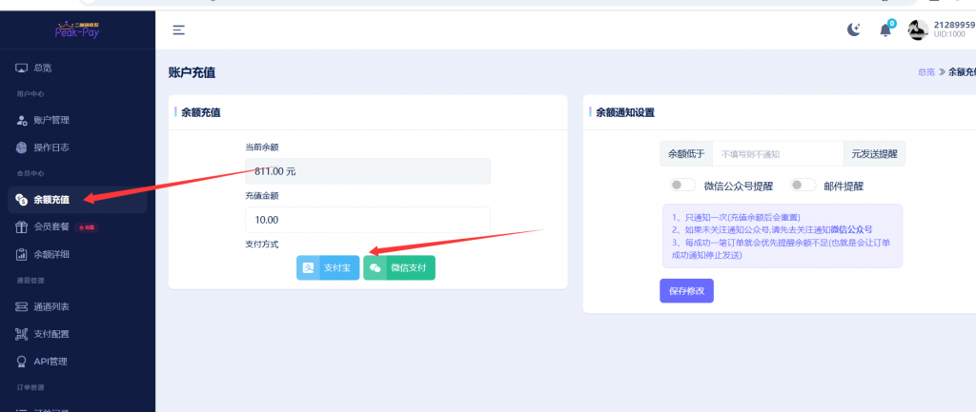Open the notification bell
Viewport: 976px width, 412px height.
click(885, 30)
